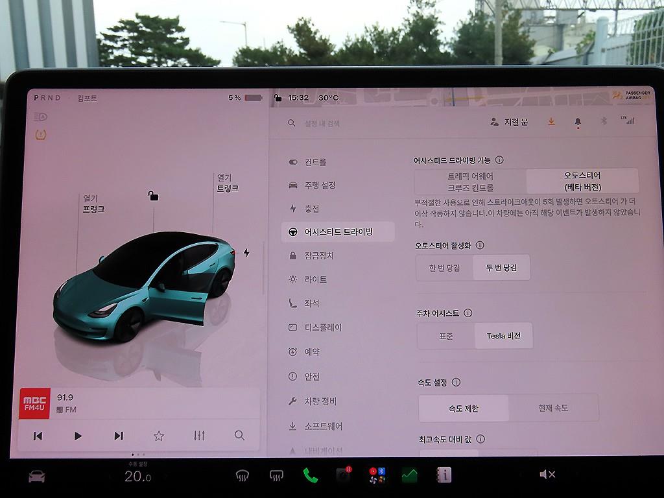Open the 잠금장치 settings menu
The image size is (664, 498).
(311, 255)
